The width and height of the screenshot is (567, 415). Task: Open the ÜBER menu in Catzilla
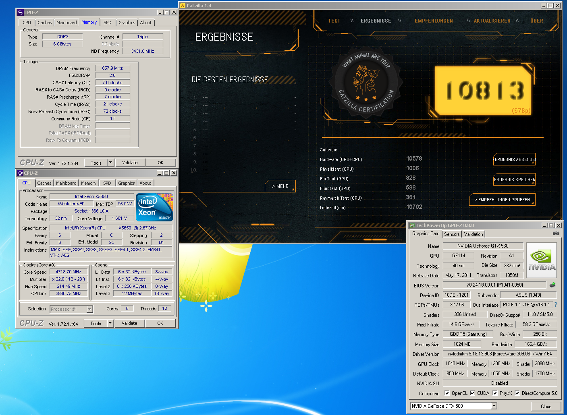537,21
